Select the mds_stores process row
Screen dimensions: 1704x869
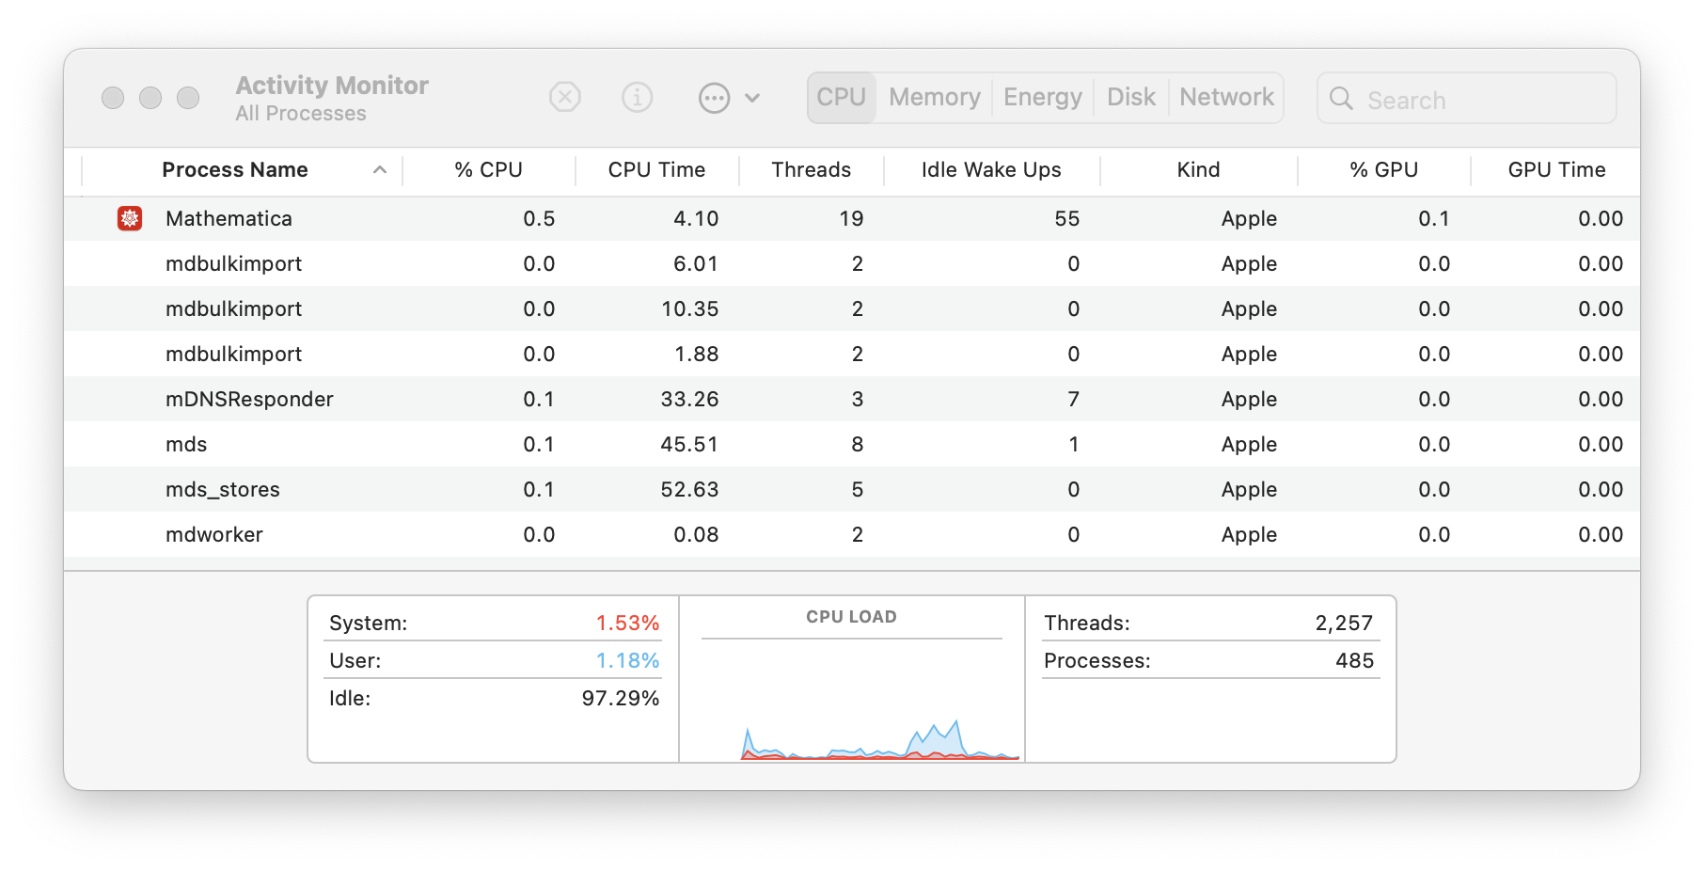click(x=223, y=490)
